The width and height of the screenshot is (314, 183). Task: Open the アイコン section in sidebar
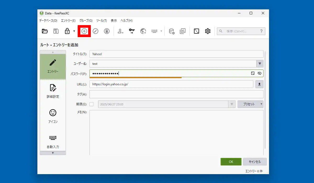point(53,116)
